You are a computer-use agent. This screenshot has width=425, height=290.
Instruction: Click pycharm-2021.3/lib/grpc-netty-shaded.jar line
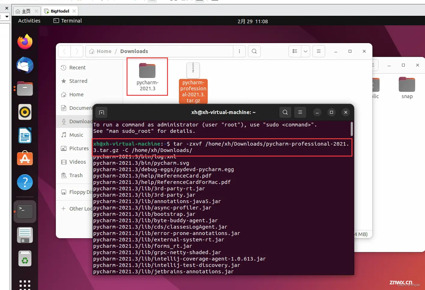[x=157, y=252]
